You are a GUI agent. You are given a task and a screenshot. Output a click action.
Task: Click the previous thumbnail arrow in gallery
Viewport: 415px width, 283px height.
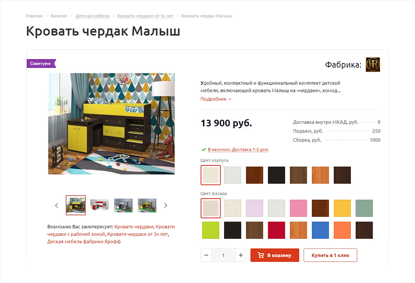pyautogui.click(x=56, y=205)
